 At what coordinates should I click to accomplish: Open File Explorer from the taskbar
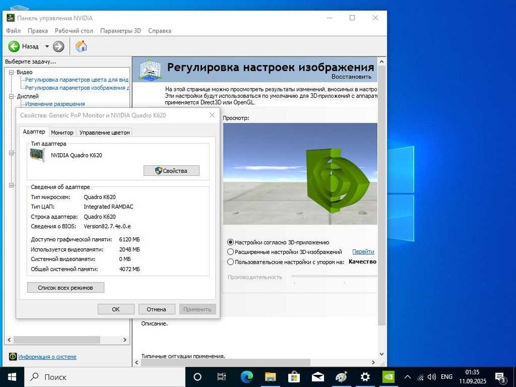point(270,377)
